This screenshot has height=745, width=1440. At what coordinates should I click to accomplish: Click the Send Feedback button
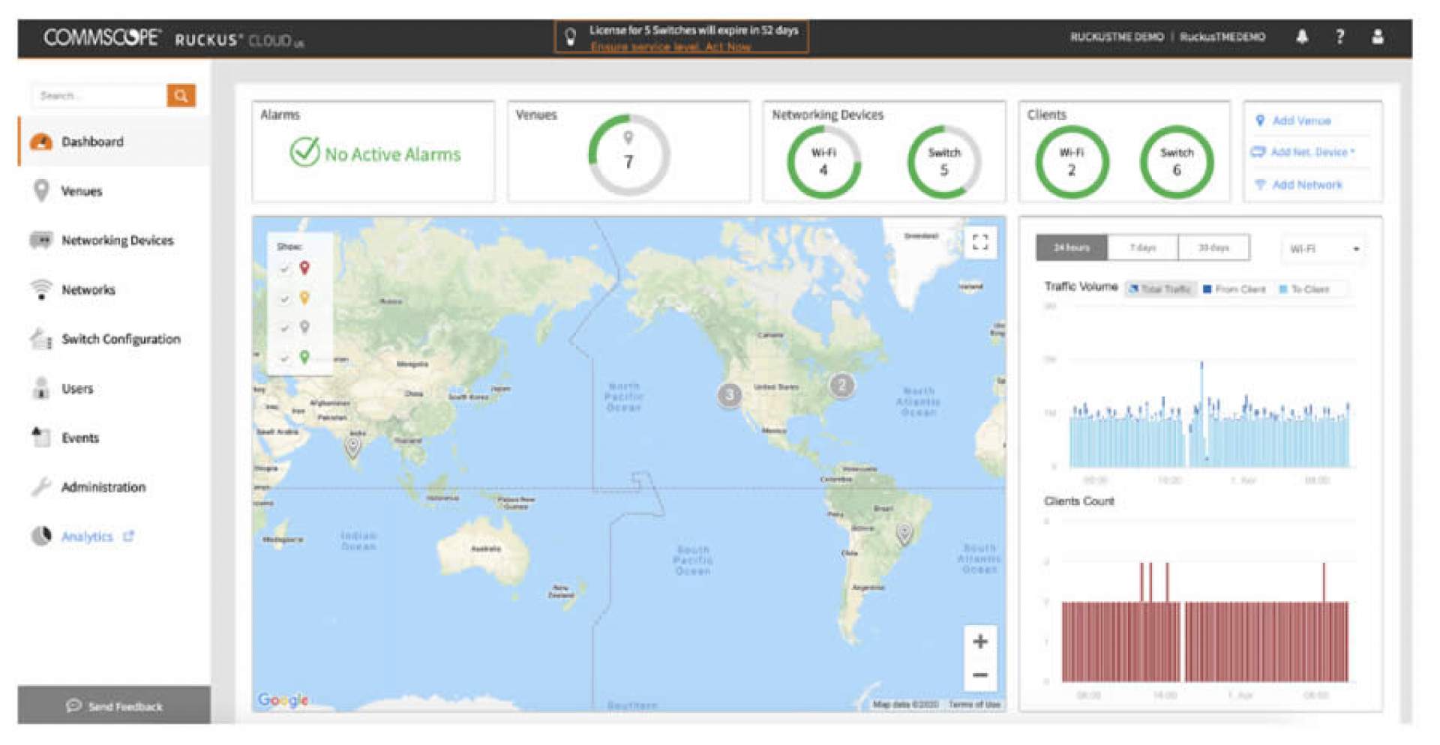tap(114, 706)
